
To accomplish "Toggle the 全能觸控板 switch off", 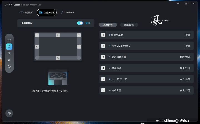I will [80, 23].
